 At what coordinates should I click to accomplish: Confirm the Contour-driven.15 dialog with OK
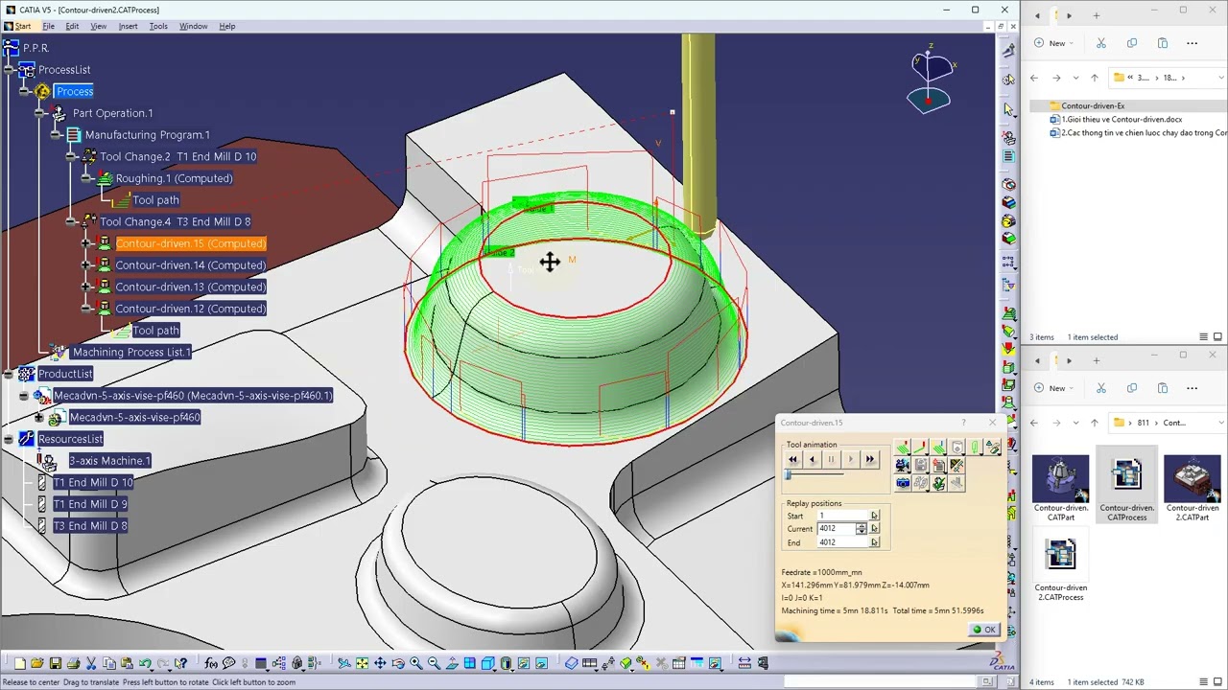(984, 630)
